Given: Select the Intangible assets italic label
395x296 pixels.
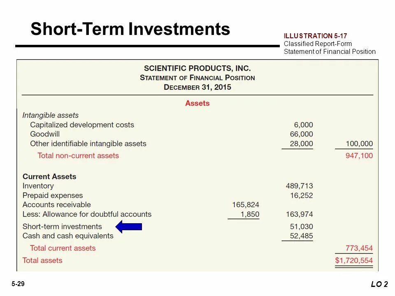Looking at the screenshot, I should [50, 115].
